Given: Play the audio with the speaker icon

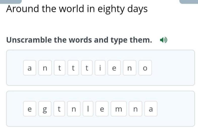Looking at the screenshot, I should pyautogui.click(x=163, y=40).
